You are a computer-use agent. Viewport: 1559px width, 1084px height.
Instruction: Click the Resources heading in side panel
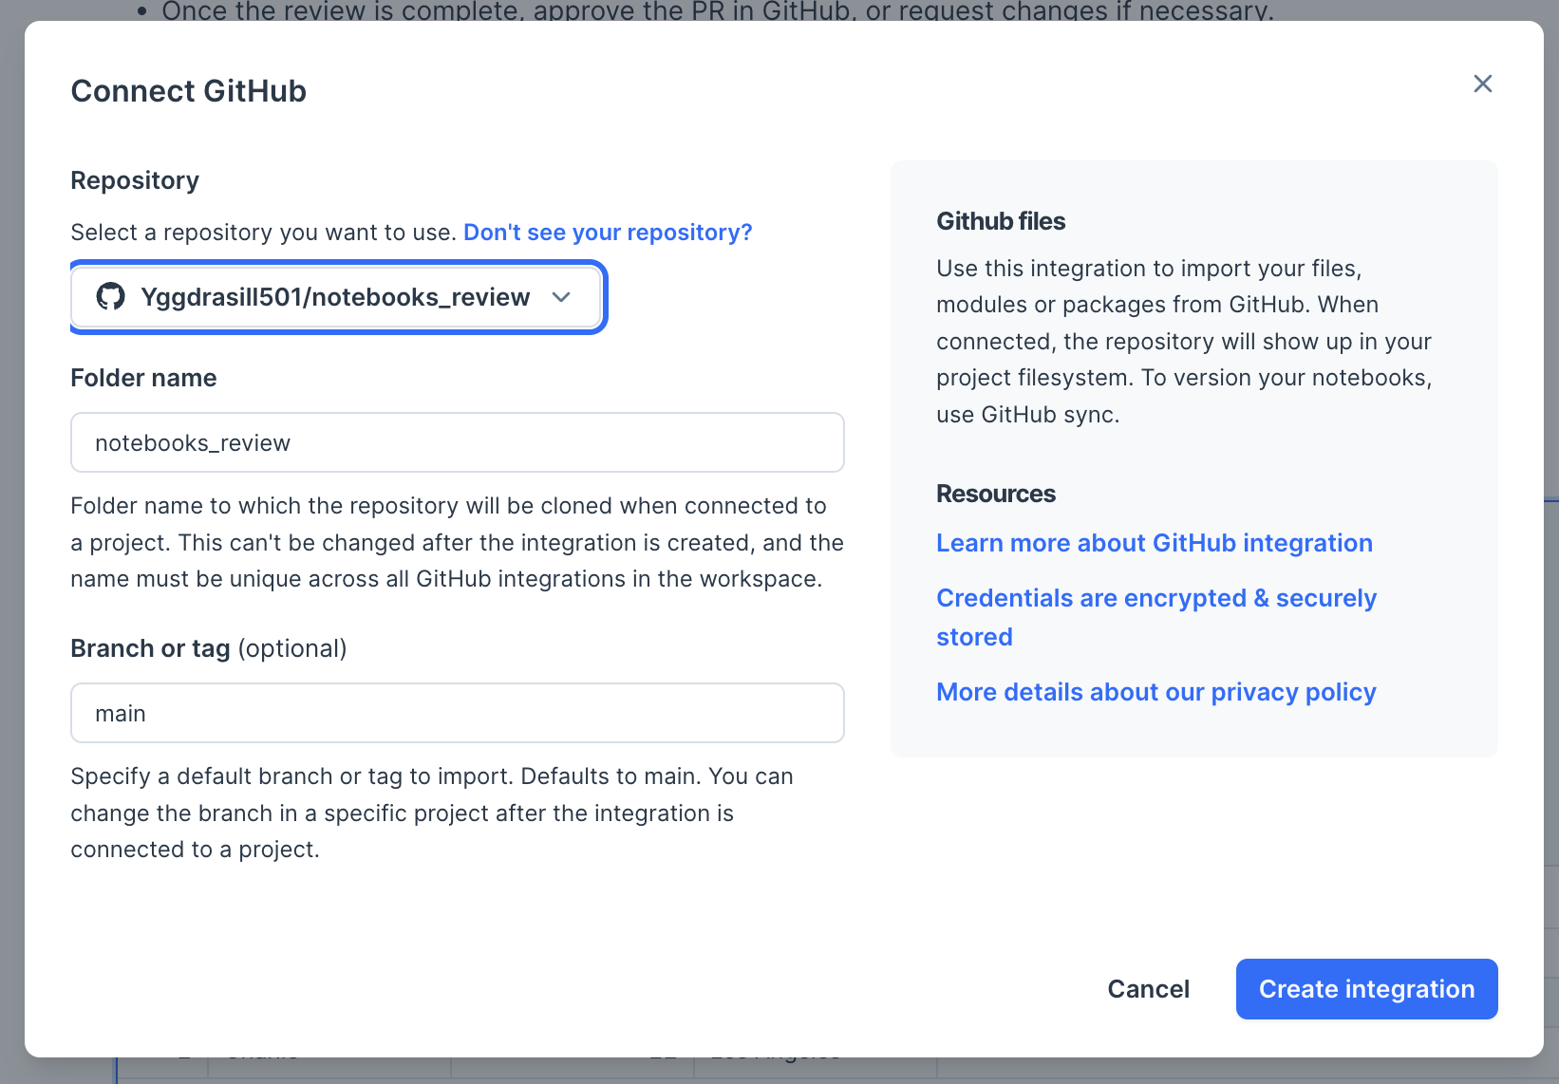click(x=996, y=494)
